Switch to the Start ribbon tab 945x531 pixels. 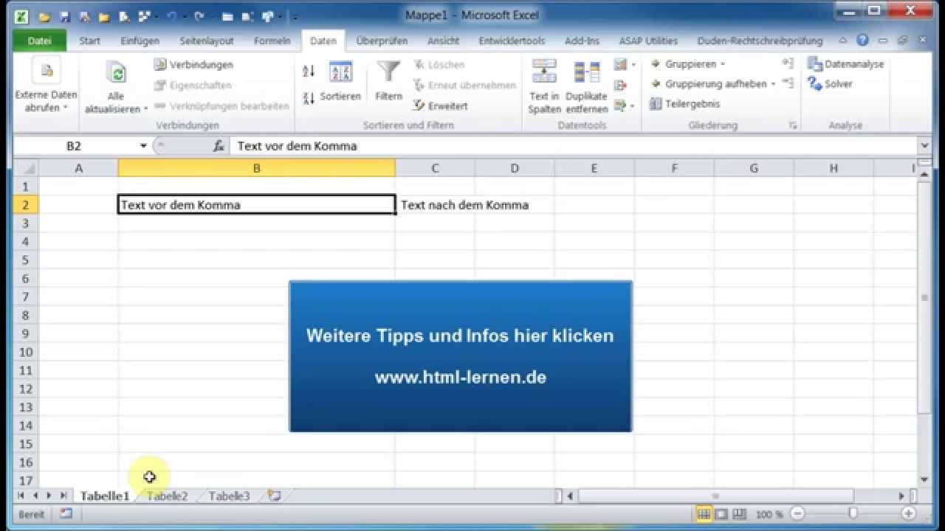point(89,41)
